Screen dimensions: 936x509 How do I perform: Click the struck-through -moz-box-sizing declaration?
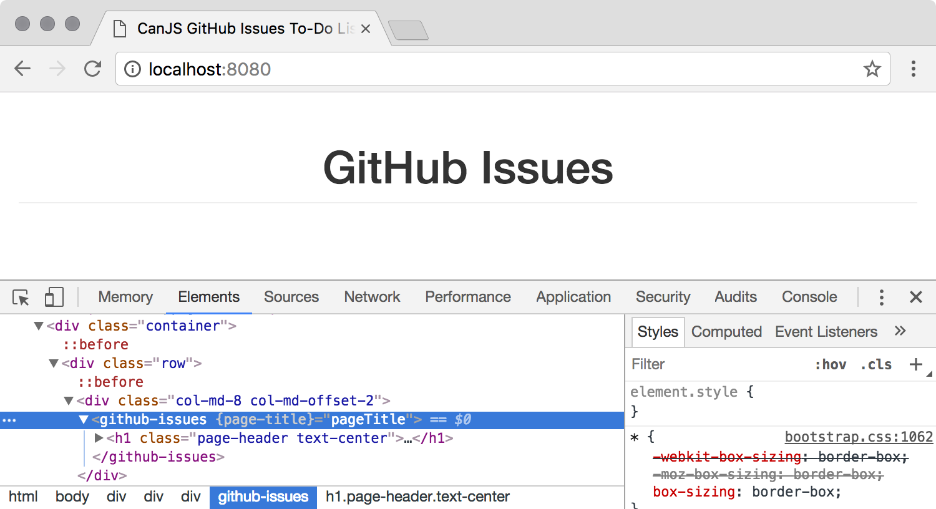pyautogui.click(x=768, y=474)
